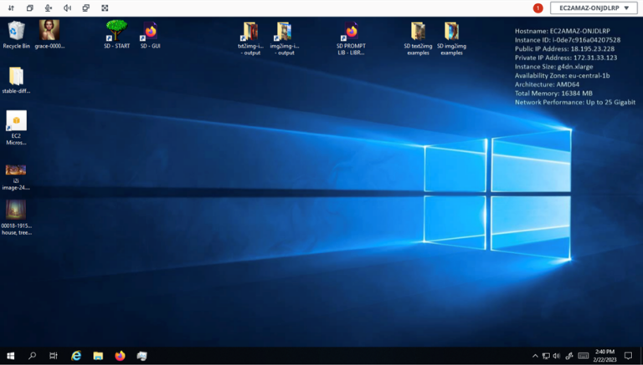Open the SD text2img examples folder

pos(418,32)
